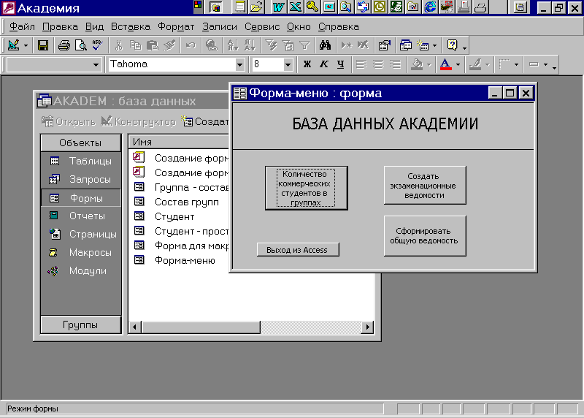This screenshot has width=584, height=418.
Task: Sort ascending with the A-Z icon
Action: point(233,45)
